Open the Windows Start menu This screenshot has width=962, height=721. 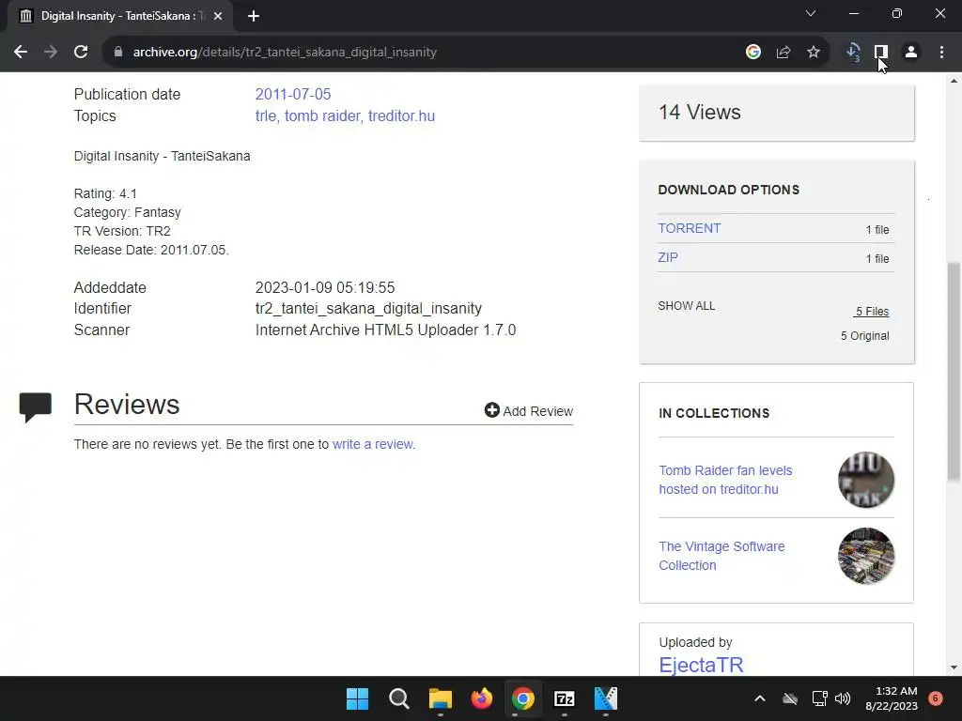[x=357, y=698]
